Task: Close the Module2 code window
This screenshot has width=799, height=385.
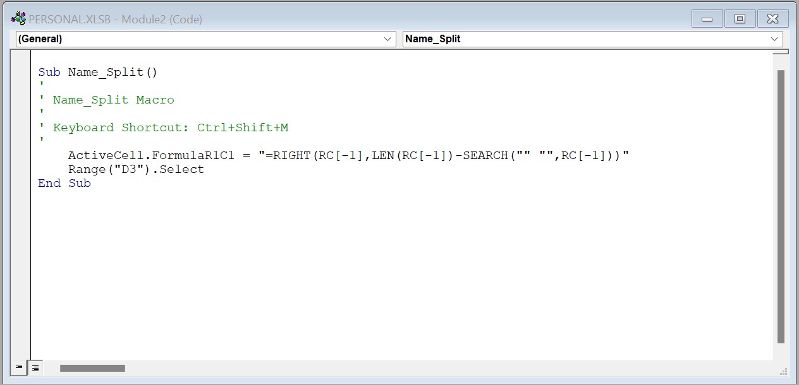Action: click(x=772, y=19)
